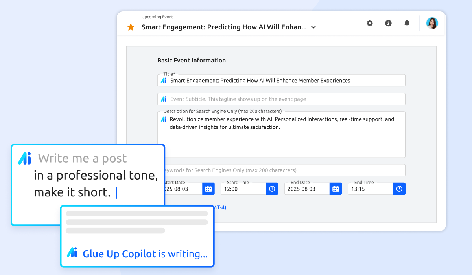The height and width of the screenshot is (275, 472).
Task: Star the upcoming event
Action: (131, 27)
